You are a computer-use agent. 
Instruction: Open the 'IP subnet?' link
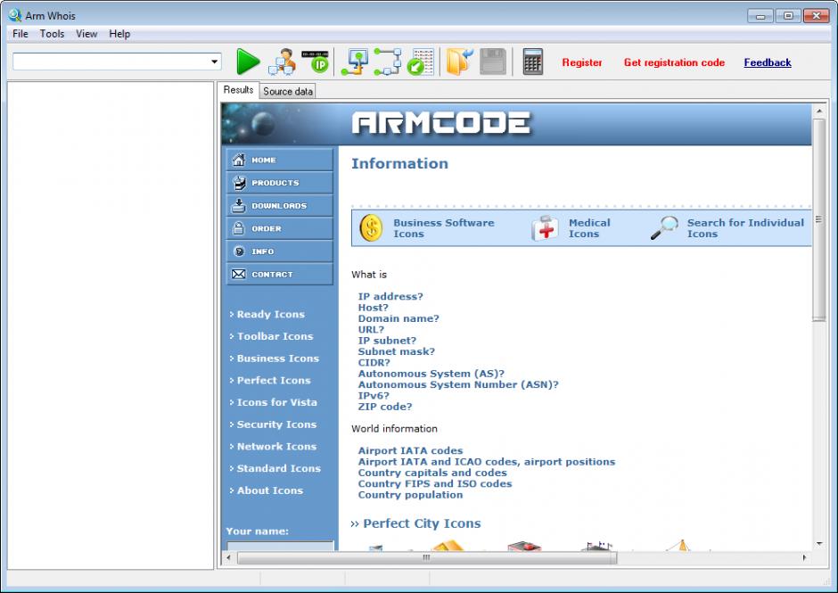pos(387,341)
